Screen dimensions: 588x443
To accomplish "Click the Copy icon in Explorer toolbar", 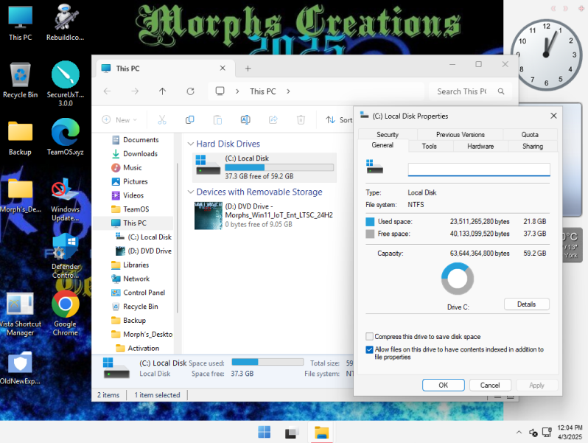I will (x=190, y=119).
